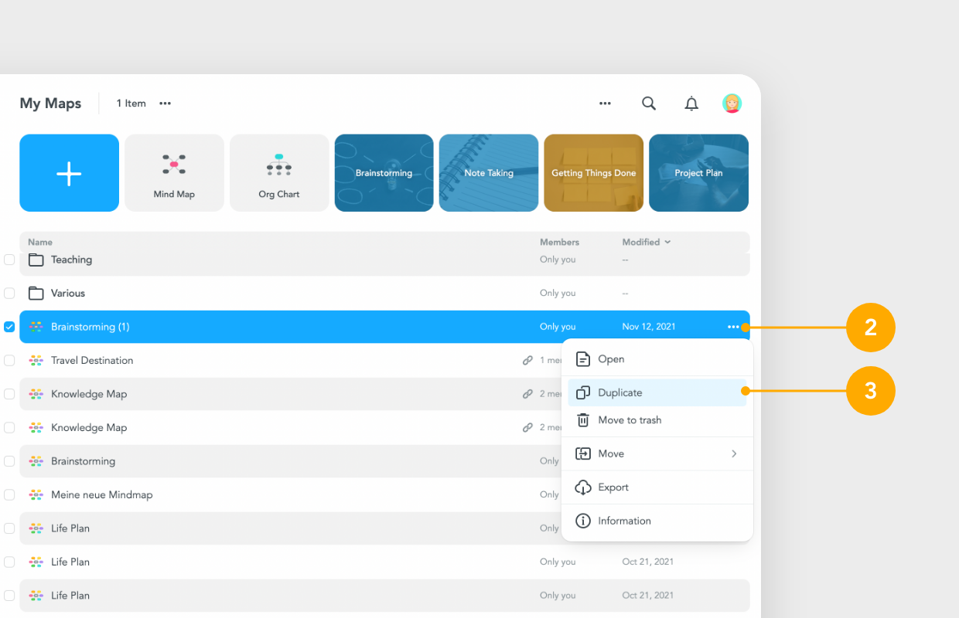Open the Teaching folder by its name
The height and width of the screenshot is (618, 959).
[71, 260]
